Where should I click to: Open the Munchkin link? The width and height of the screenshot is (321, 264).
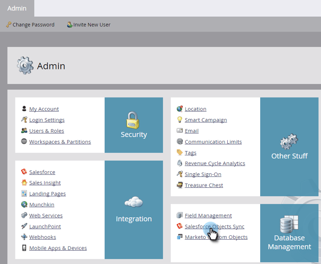42,205
